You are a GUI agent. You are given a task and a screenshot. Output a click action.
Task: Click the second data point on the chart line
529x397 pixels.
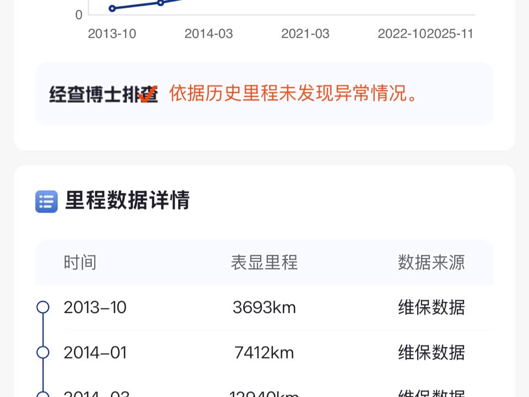(160, 3)
